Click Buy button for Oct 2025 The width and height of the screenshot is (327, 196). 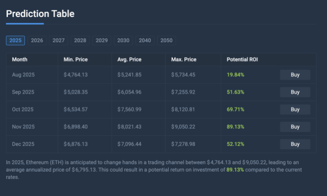(295, 110)
